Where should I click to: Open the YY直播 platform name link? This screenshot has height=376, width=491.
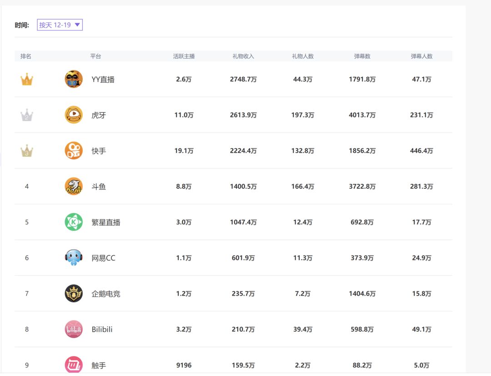pos(103,79)
